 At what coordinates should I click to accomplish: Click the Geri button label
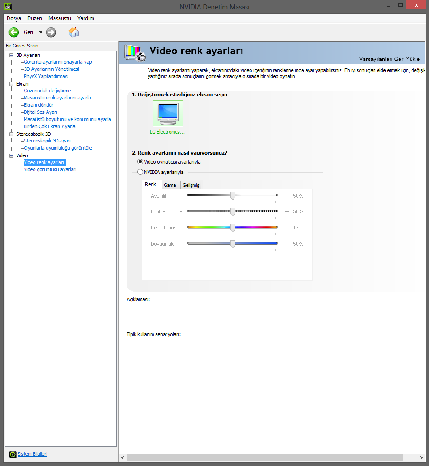pos(29,32)
